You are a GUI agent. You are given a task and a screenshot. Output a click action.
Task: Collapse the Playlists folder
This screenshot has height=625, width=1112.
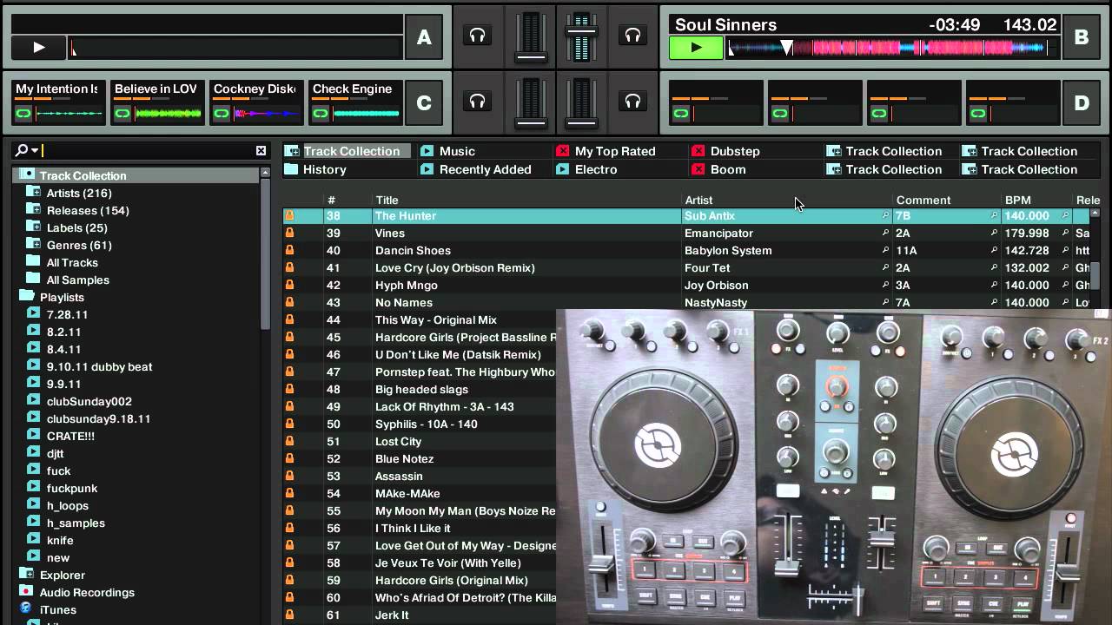coord(26,297)
